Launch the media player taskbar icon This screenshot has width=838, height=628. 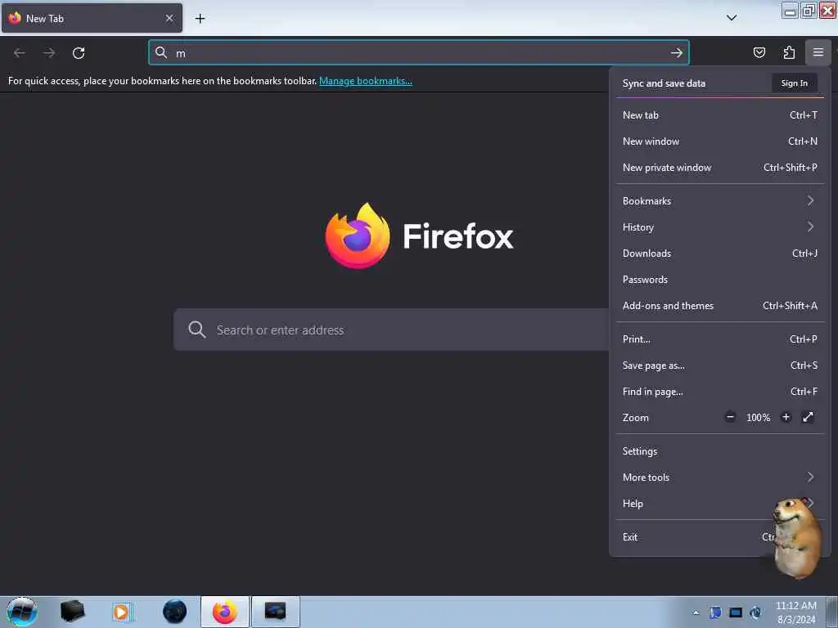pos(121,612)
